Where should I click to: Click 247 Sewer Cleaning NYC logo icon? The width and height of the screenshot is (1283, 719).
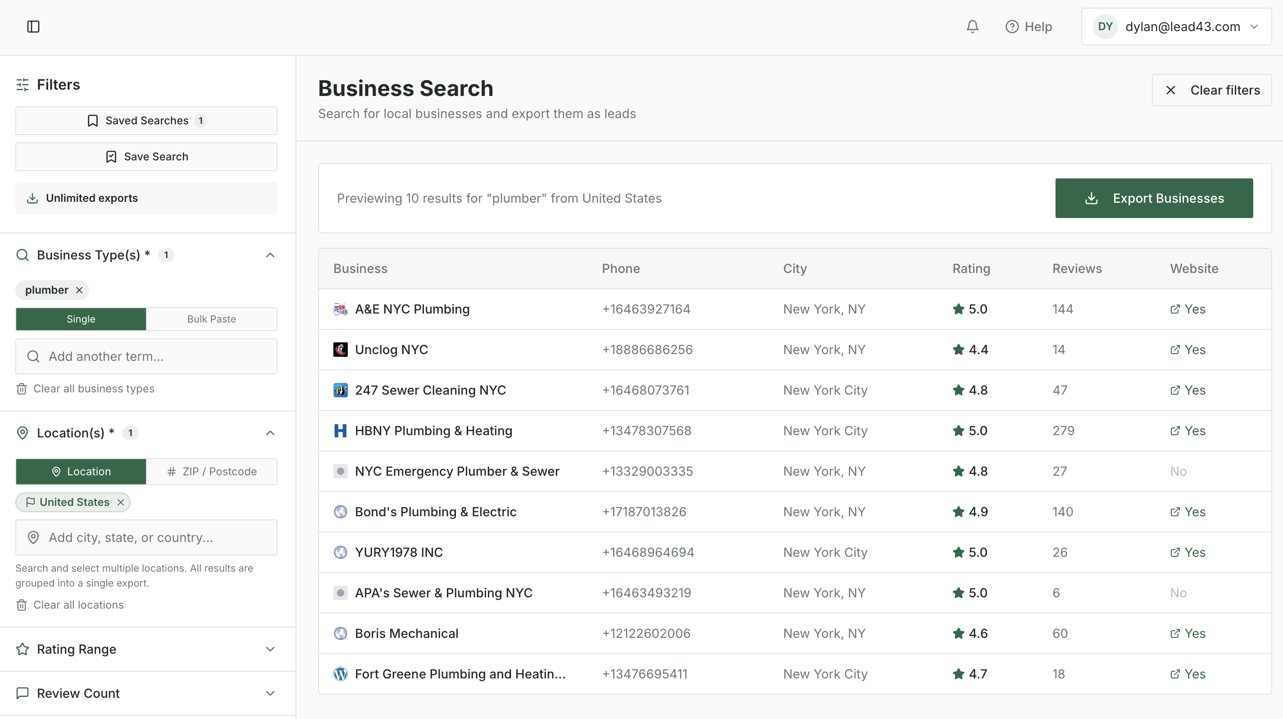click(x=340, y=391)
